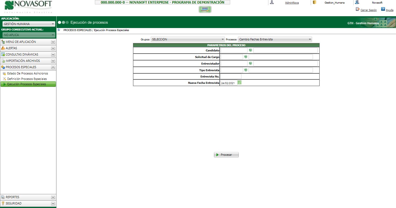Click the Nueva Fecha Entrevista date field

[229, 83]
